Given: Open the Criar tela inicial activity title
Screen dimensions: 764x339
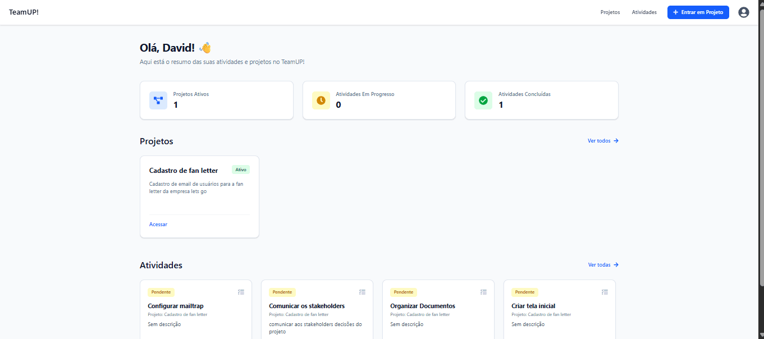Looking at the screenshot, I should click(x=533, y=306).
